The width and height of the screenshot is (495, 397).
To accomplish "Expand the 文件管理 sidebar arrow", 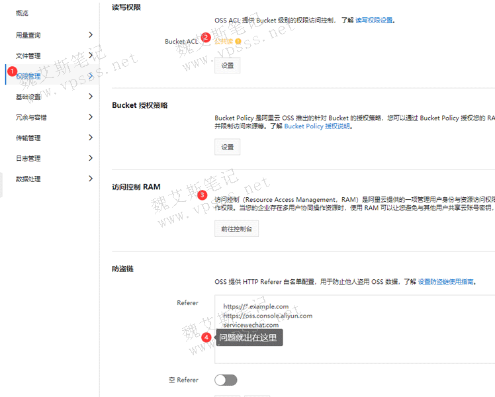I will click(91, 55).
